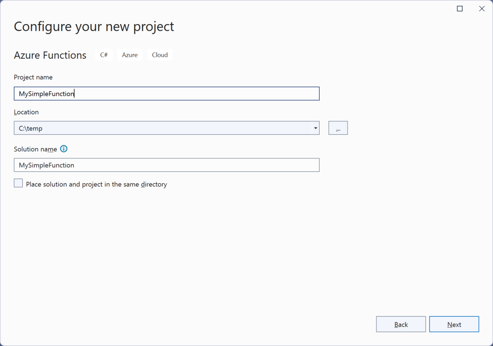The height and width of the screenshot is (346, 493).
Task: Open the Solution name info tooltip icon
Action: pos(64,149)
